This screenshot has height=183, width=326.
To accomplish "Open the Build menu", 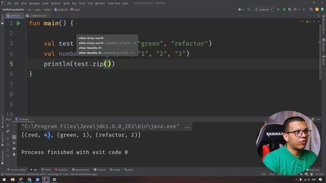I will click(66, 4).
